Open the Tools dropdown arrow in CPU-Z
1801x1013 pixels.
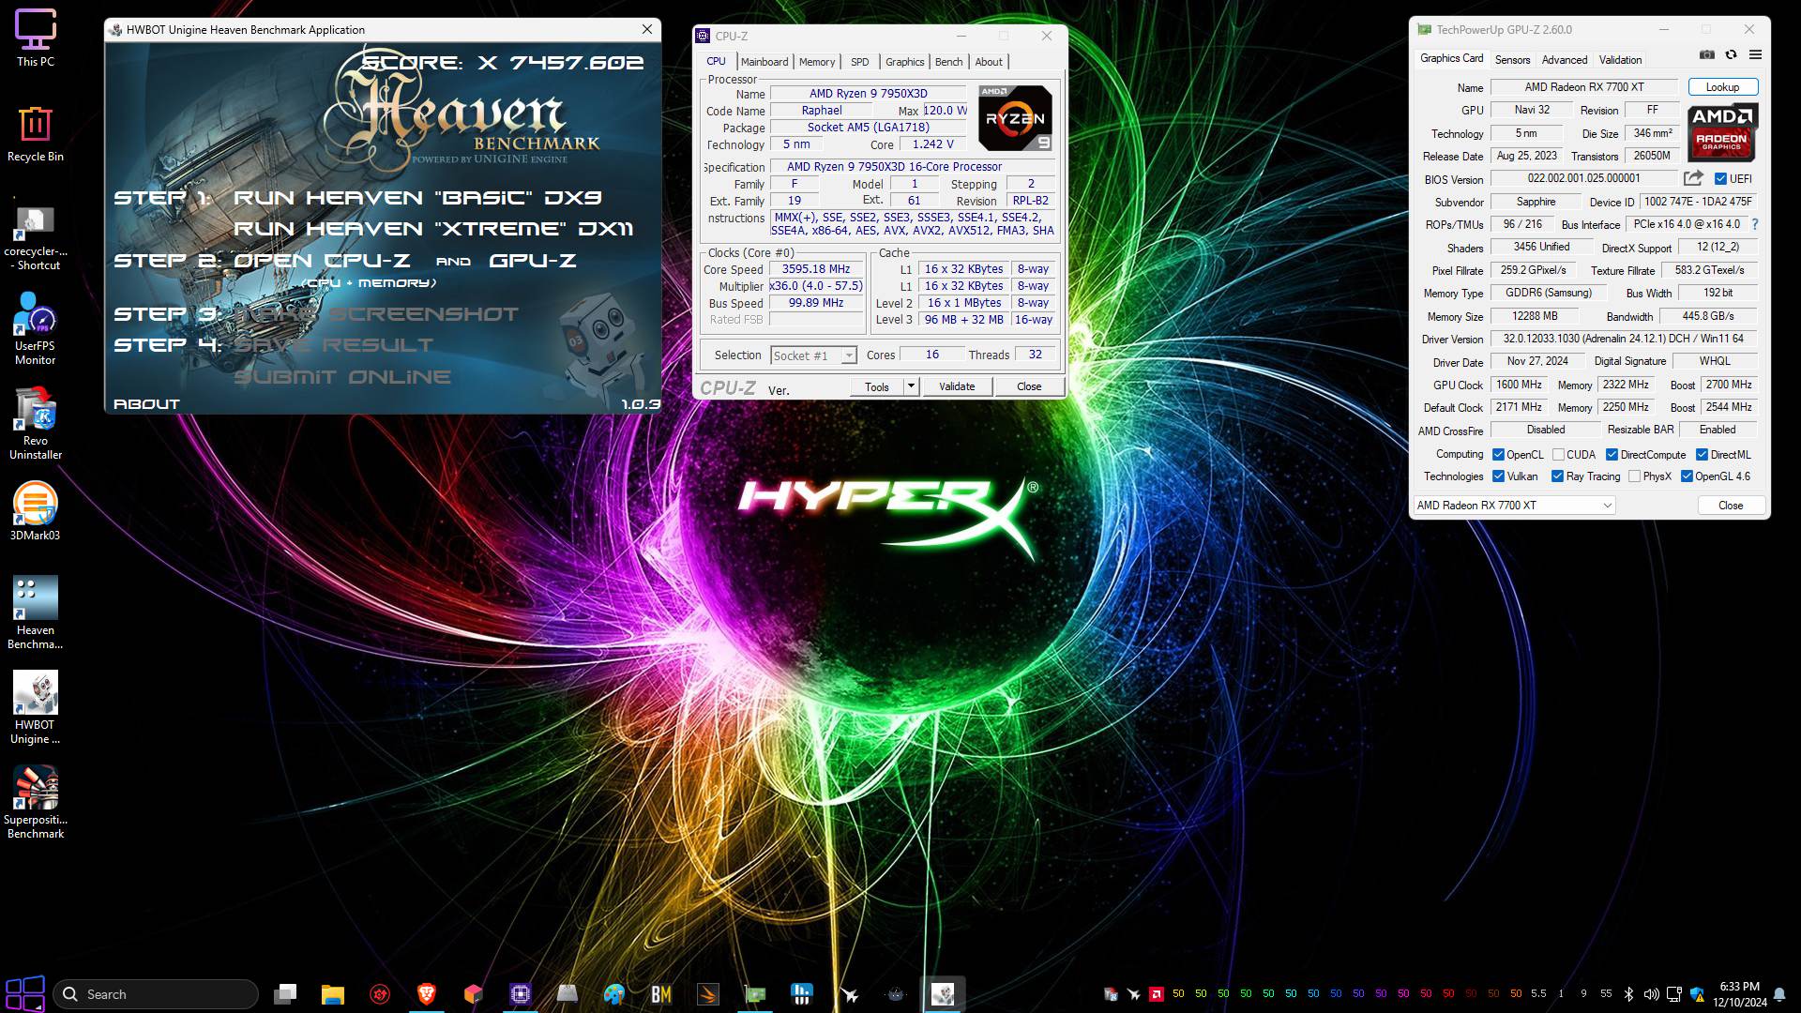click(x=910, y=386)
